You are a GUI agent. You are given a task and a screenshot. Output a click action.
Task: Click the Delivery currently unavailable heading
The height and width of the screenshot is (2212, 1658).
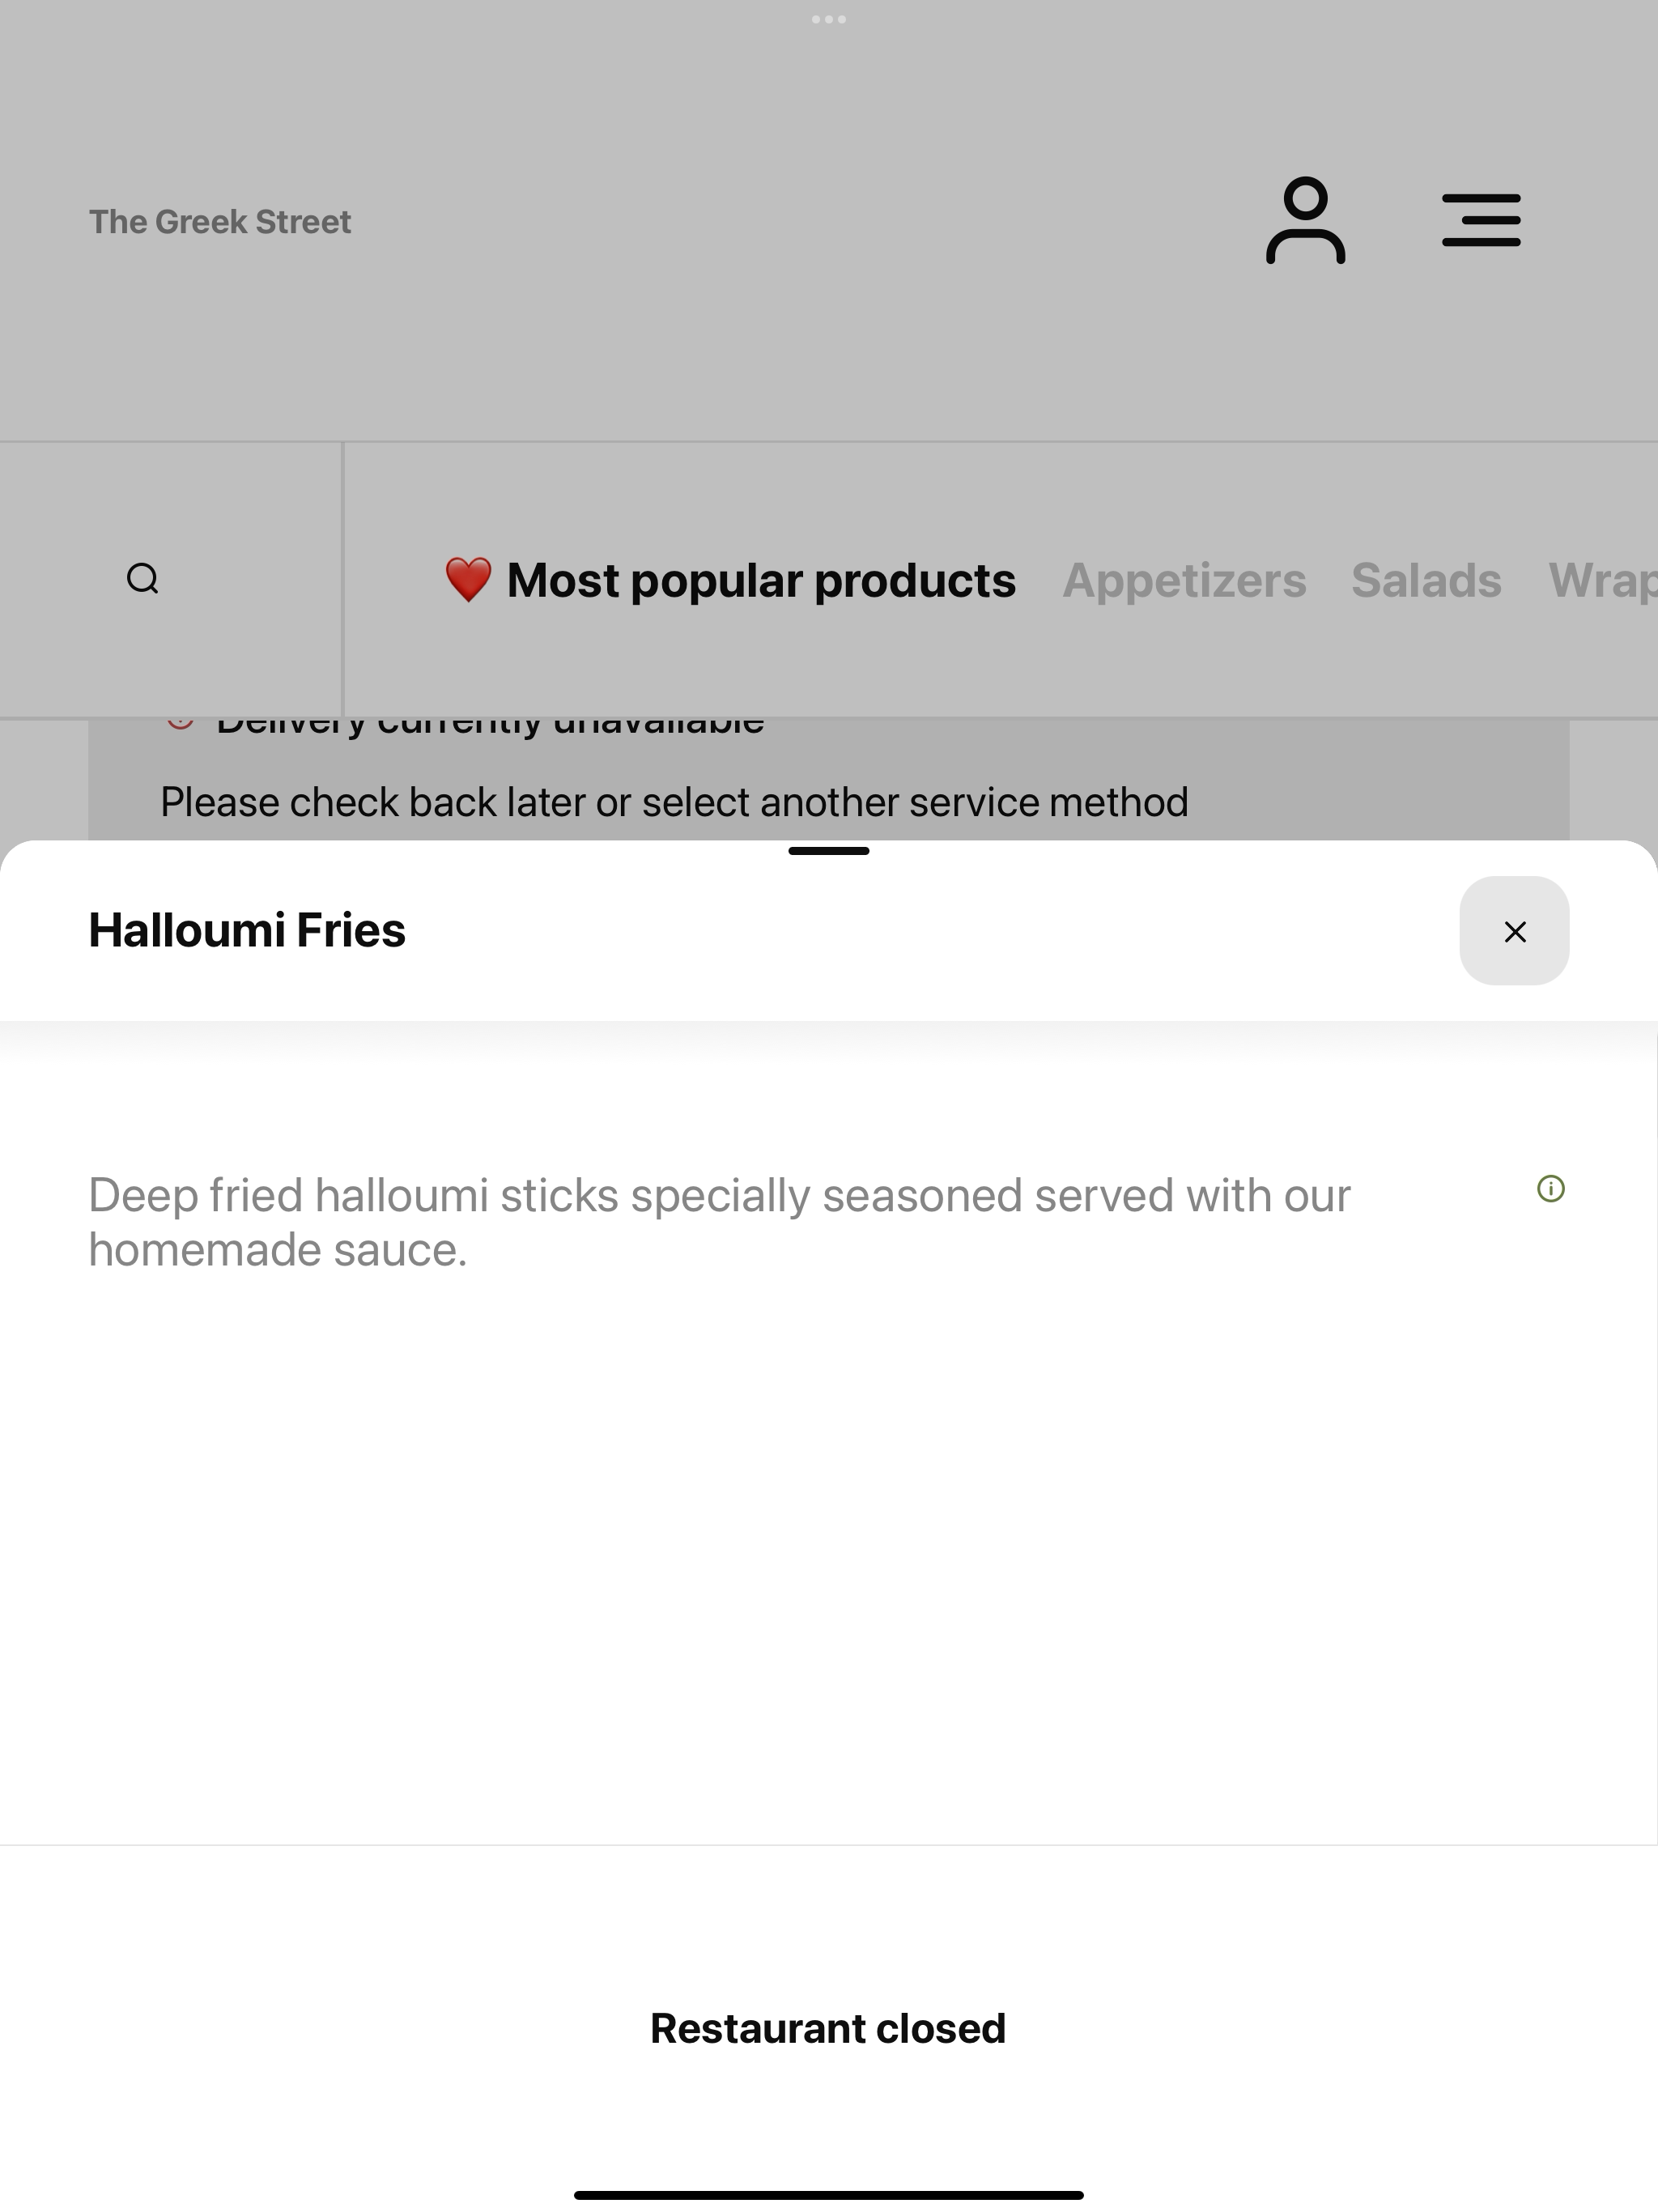tap(490, 722)
